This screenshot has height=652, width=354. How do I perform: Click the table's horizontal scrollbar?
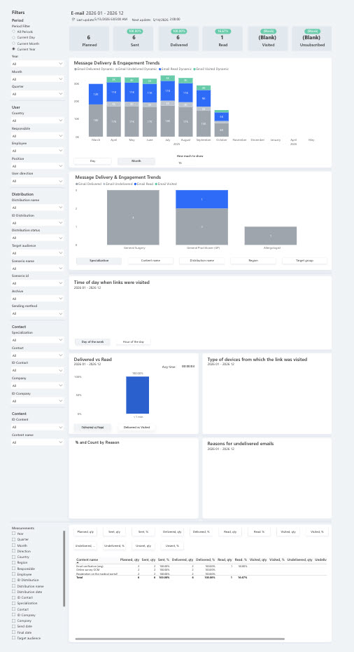pyautogui.click(x=180, y=639)
